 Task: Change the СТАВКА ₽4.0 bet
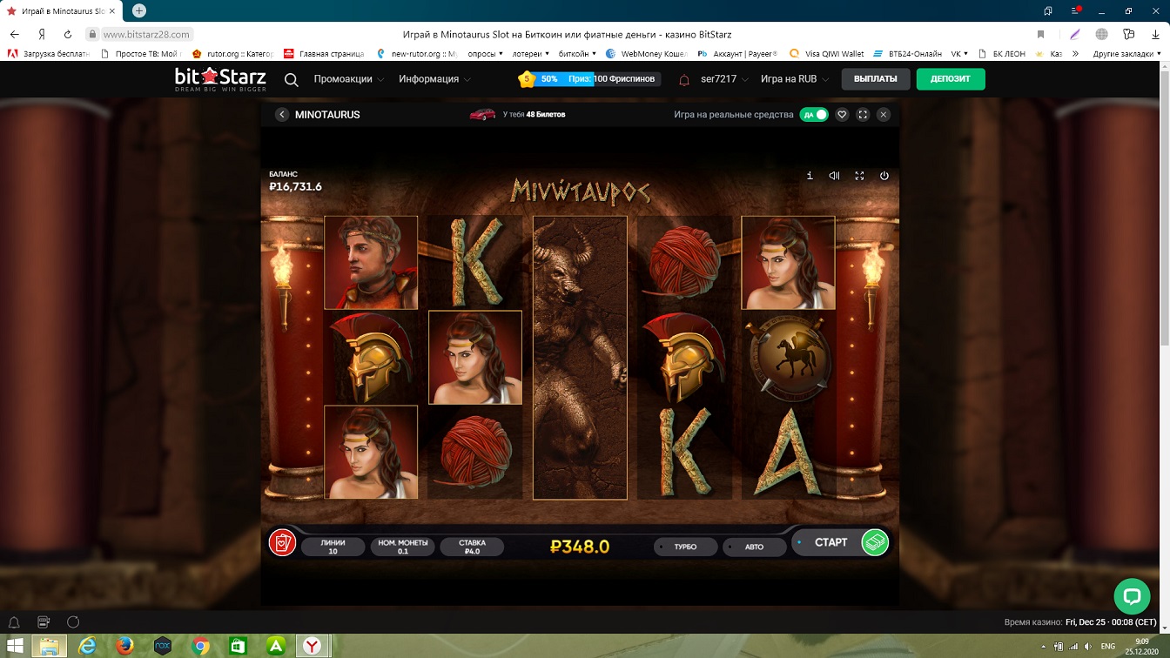click(x=472, y=547)
